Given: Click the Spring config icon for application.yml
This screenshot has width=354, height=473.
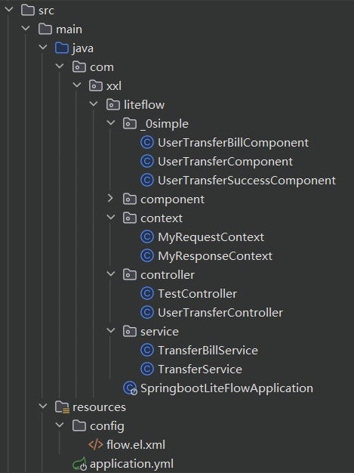Looking at the screenshot, I should coord(79,464).
